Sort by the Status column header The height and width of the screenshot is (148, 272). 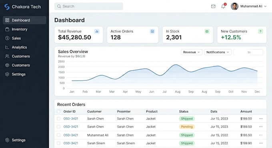[x=184, y=111]
